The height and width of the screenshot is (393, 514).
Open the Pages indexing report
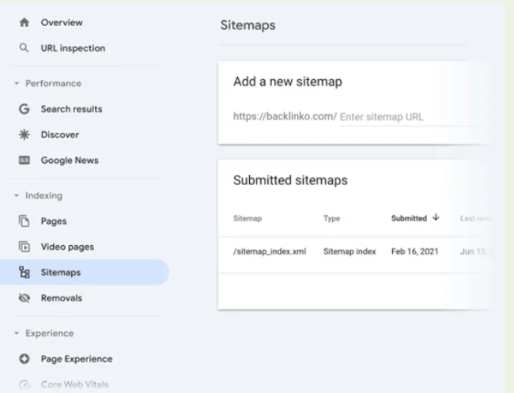(54, 221)
